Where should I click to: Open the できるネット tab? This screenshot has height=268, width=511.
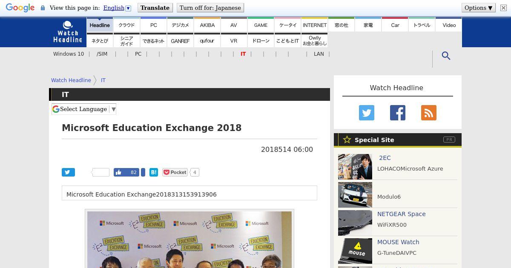pyautogui.click(x=153, y=41)
